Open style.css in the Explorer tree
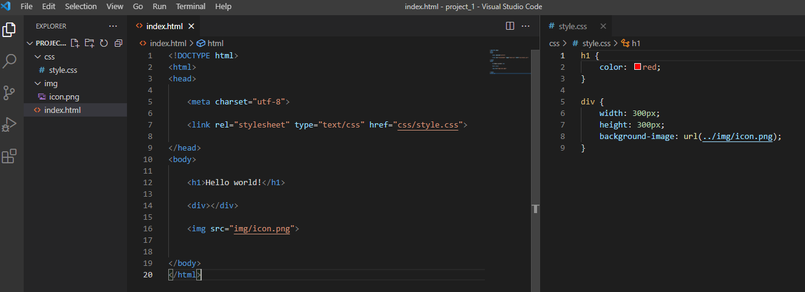The width and height of the screenshot is (805, 292). coord(63,70)
